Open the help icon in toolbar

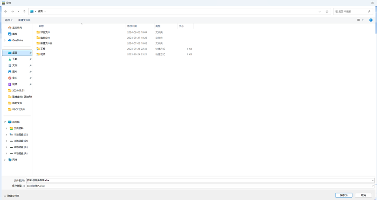(x=371, y=20)
